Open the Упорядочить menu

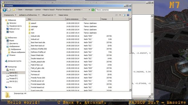[x=10, y=15]
